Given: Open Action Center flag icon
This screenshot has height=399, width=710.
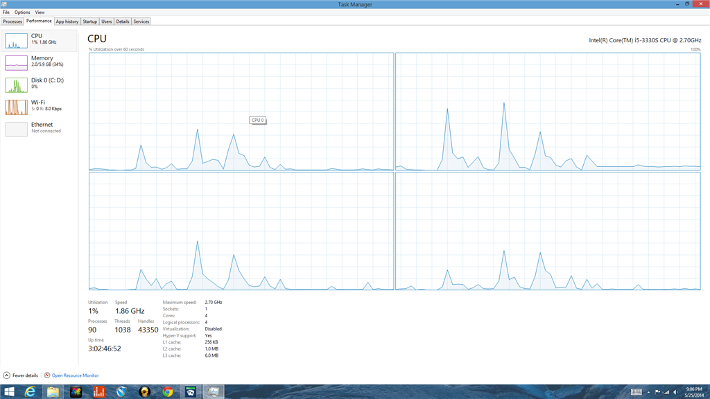Looking at the screenshot, I should point(657,392).
